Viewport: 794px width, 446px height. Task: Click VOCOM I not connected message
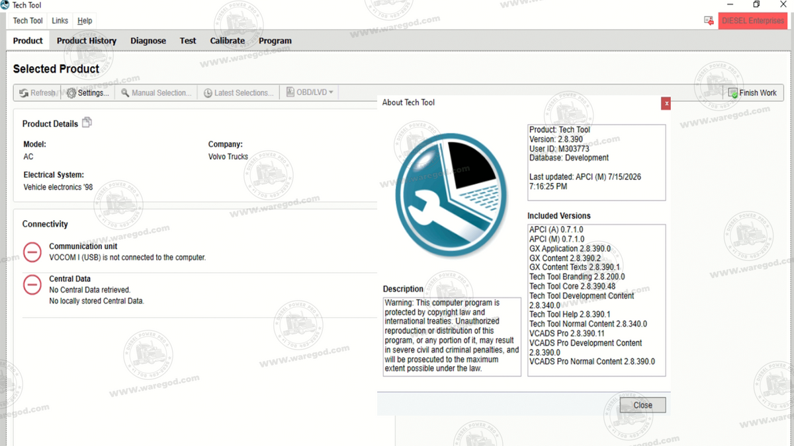[128, 257]
